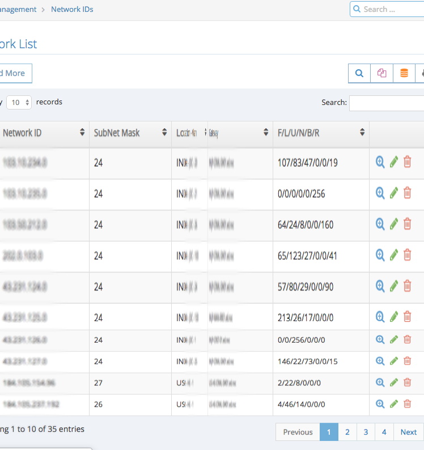
Task: Sort by the Gateway column
Action: 240,133
